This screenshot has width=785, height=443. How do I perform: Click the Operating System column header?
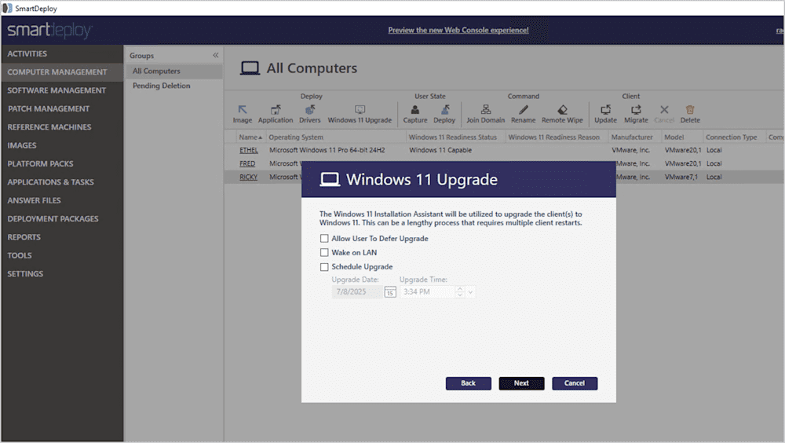click(336, 137)
